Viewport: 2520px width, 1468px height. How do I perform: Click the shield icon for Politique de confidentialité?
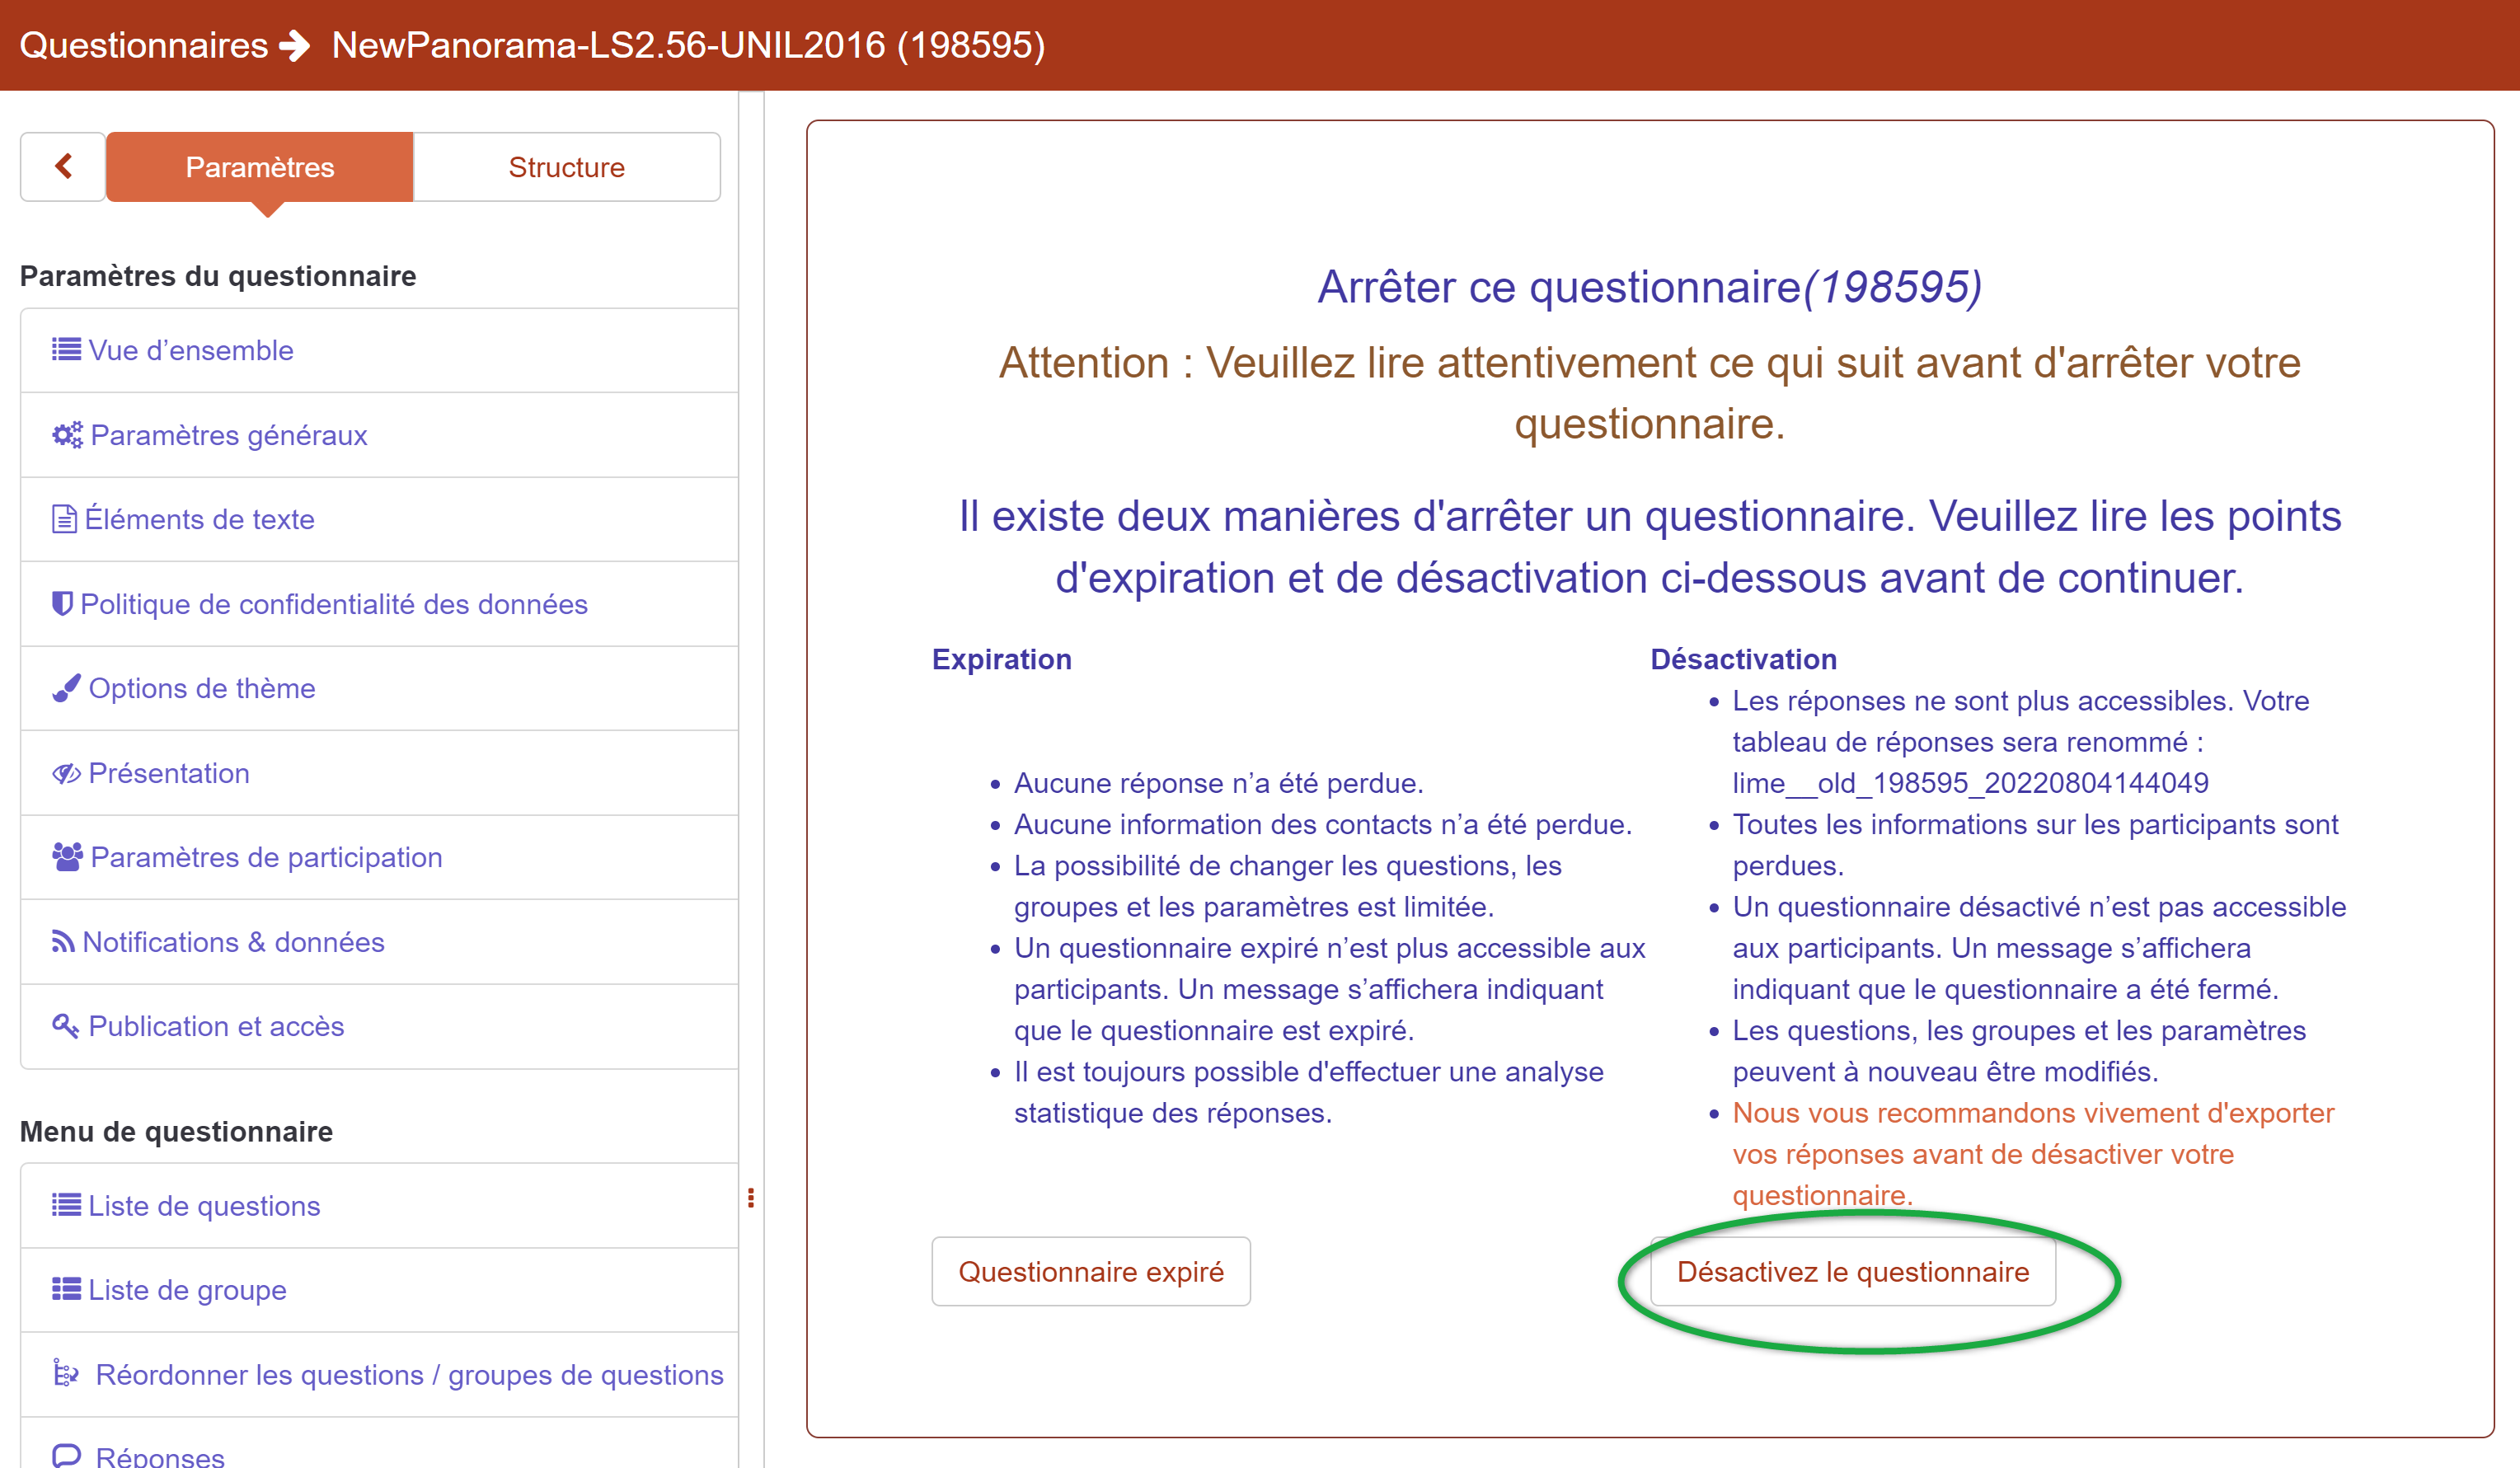62,603
